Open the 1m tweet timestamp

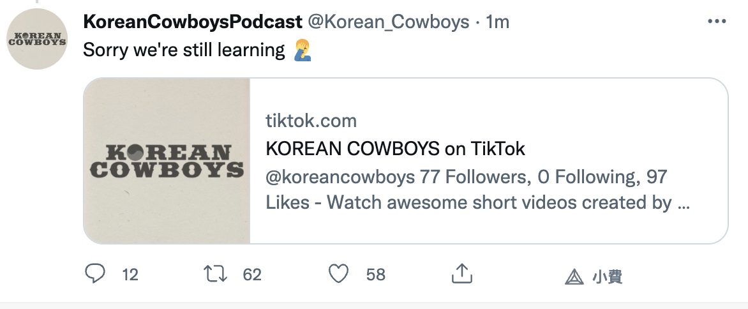[x=498, y=22]
